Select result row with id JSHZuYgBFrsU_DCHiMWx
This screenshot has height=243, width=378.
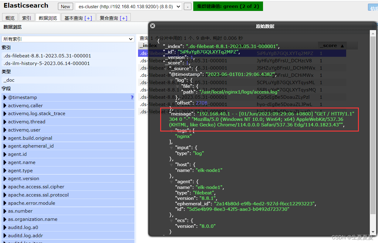[242, 68]
